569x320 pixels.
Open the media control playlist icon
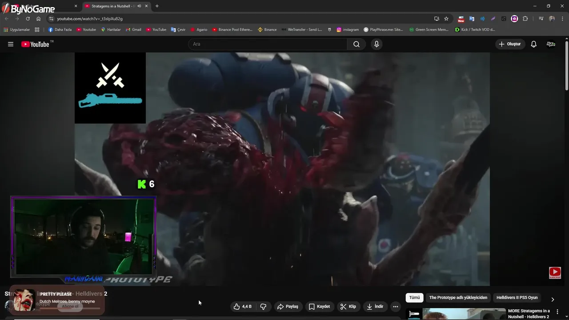pyautogui.click(x=541, y=19)
